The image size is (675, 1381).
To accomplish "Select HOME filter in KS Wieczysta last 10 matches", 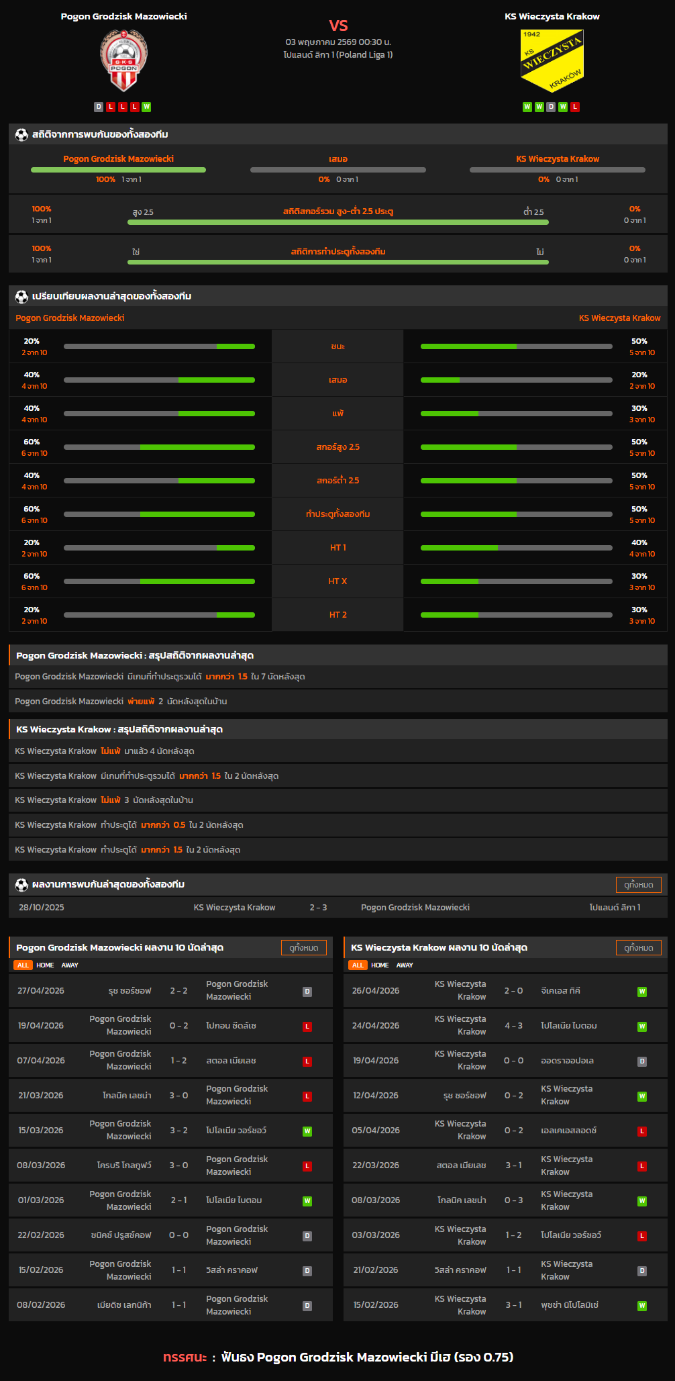I will 380,965.
